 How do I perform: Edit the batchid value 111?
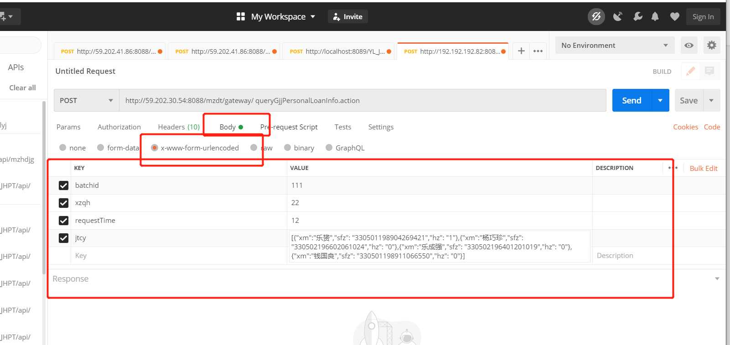pyautogui.click(x=440, y=185)
